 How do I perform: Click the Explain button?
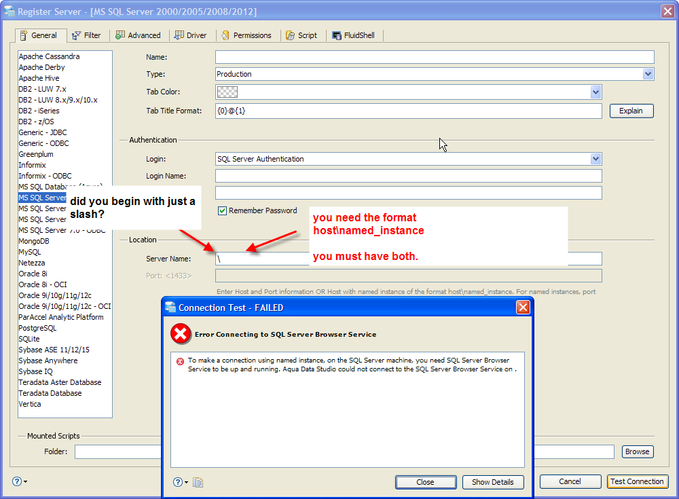631,111
